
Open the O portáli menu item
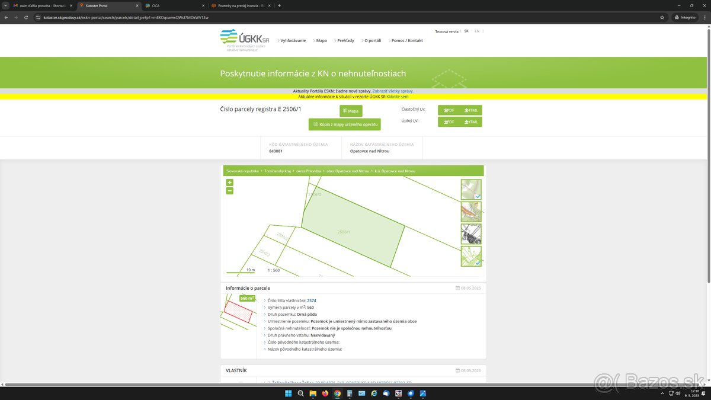373,41
